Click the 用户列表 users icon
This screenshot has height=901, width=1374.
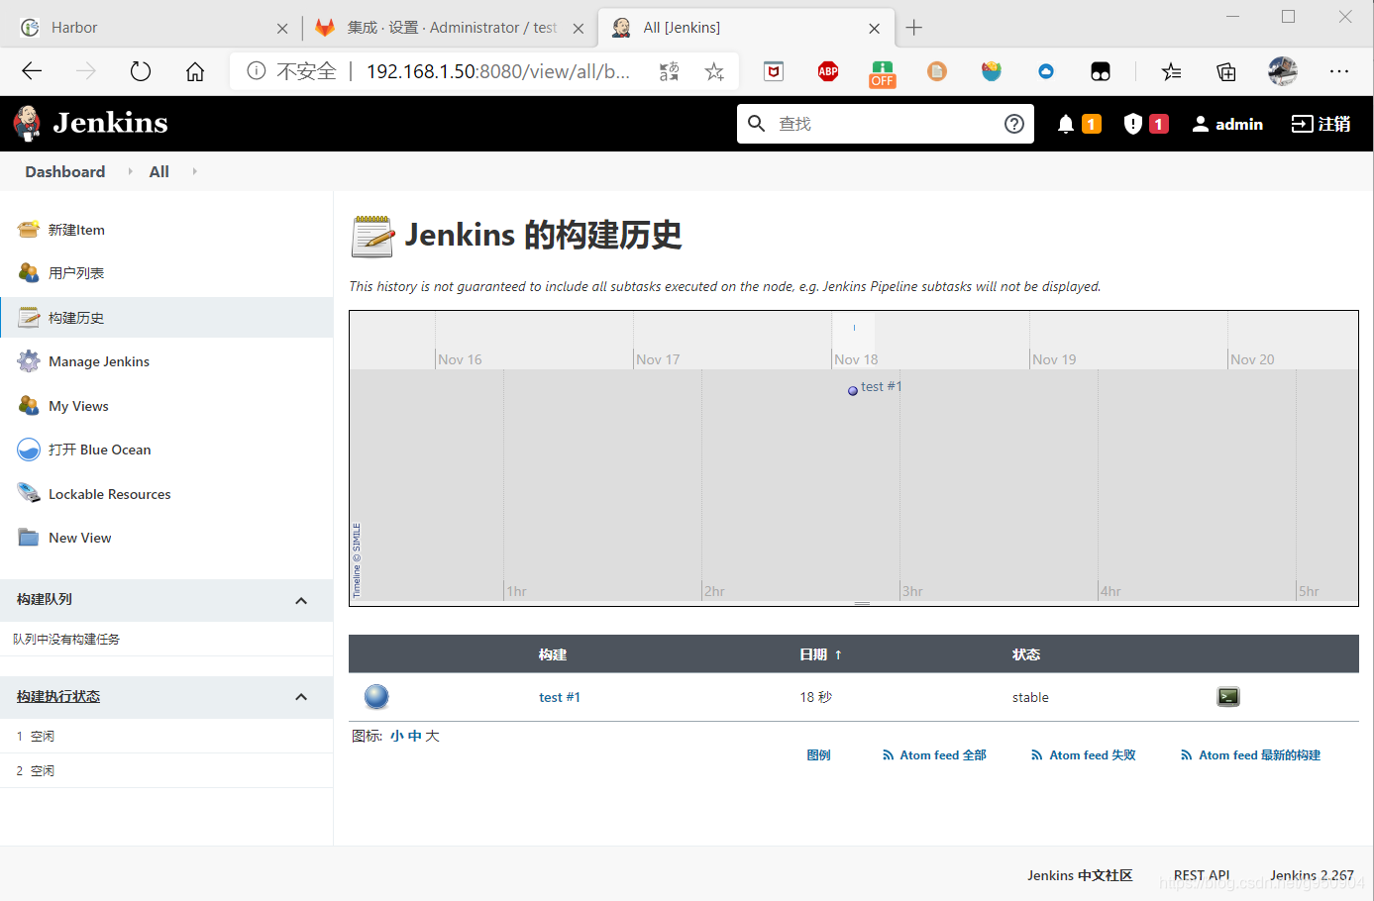click(x=29, y=273)
